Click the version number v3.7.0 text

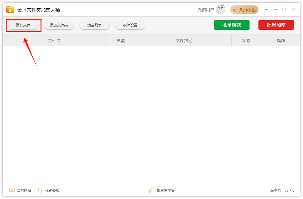(x=289, y=190)
